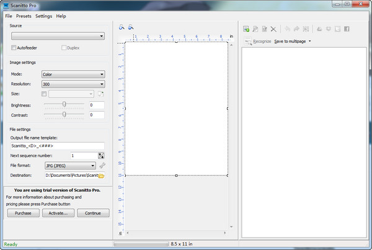This screenshot has width=372, height=250.
Task: Click the zoom out magnifier icon
Action: [131, 27]
